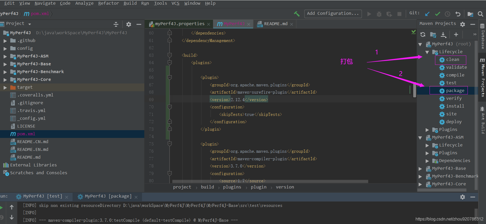The image size is (486, 224).
Task: Click the build breadcrumb item
Action: coord(207,187)
